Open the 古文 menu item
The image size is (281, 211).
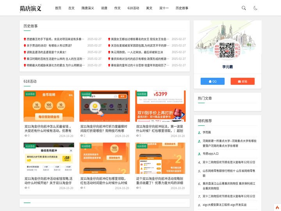tap(71, 8)
